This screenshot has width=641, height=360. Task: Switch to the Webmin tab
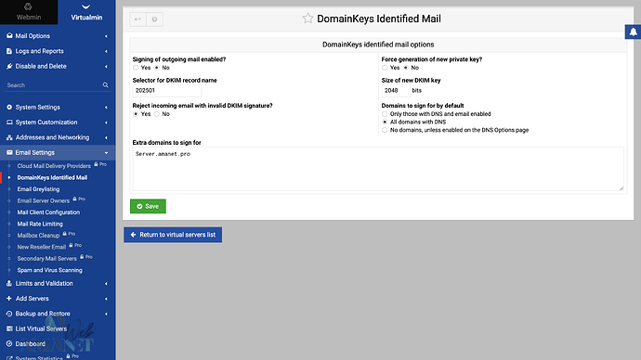29,12
